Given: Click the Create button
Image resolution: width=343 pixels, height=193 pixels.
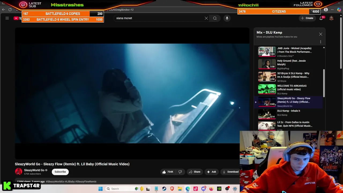Looking at the screenshot, I should pos(307,18).
